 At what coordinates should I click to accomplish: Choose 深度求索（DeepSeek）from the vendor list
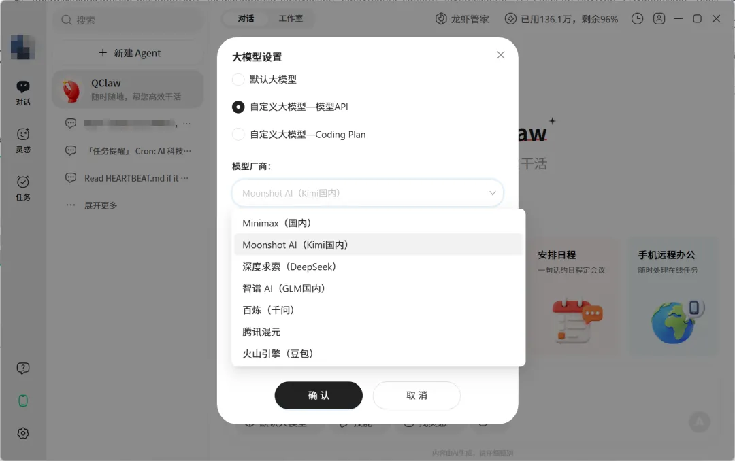click(x=378, y=267)
